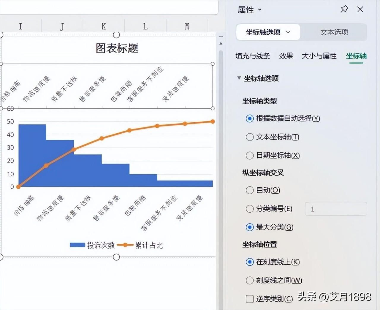This screenshot has height=310, width=380.
Task: Open the 属性 panel title dropdown
Action: 260,10
